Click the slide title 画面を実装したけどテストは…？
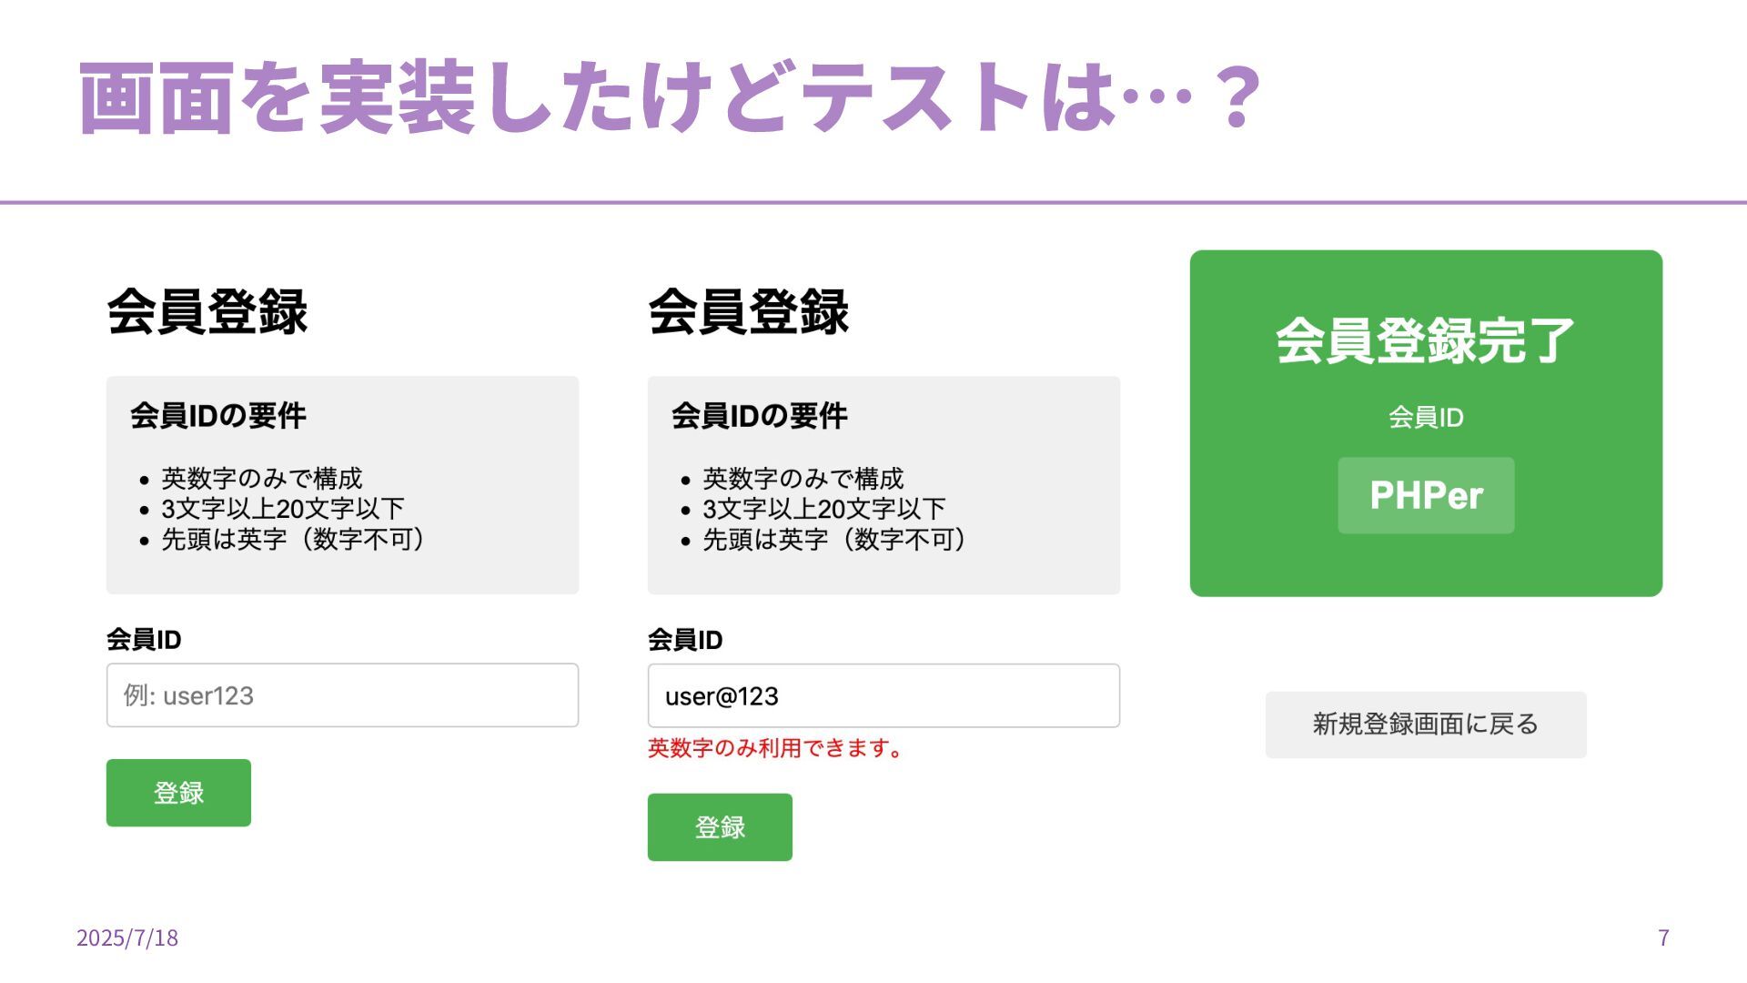This screenshot has width=1747, height=983. tap(671, 97)
